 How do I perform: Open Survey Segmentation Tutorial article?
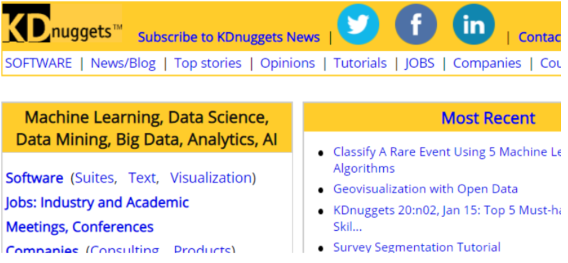point(417,247)
